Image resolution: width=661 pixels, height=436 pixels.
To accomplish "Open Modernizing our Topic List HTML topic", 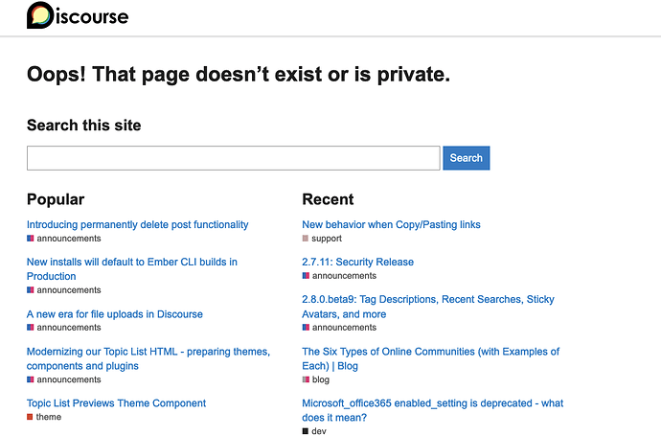I will [148, 358].
